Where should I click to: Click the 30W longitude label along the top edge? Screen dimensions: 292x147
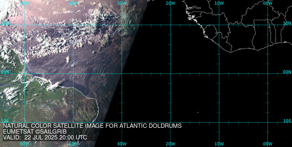tap(122, 3)
